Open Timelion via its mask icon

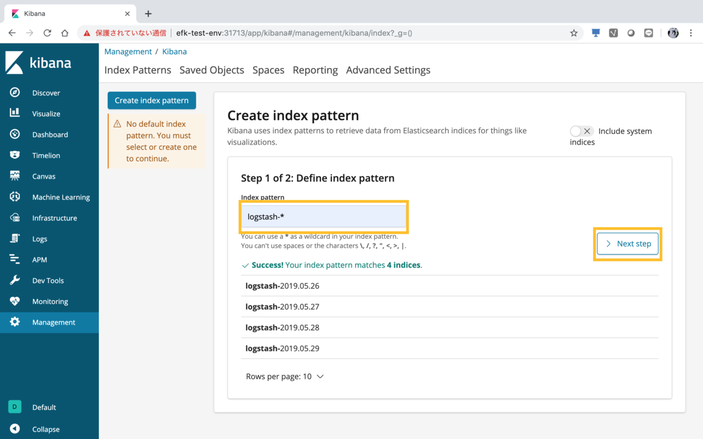click(x=15, y=155)
